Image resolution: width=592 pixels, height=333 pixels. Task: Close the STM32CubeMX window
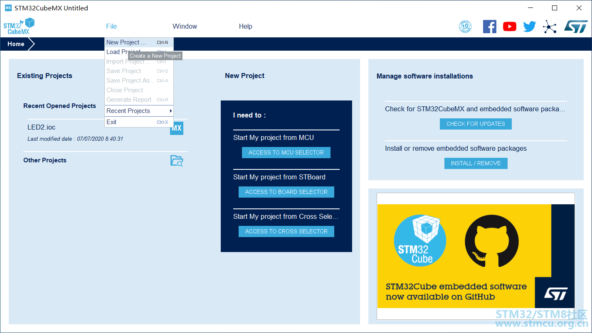pyautogui.click(x=579, y=8)
